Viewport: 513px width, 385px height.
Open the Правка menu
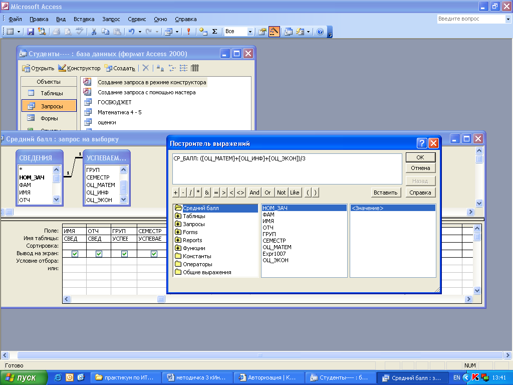pyautogui.click(x=39, y=19)
